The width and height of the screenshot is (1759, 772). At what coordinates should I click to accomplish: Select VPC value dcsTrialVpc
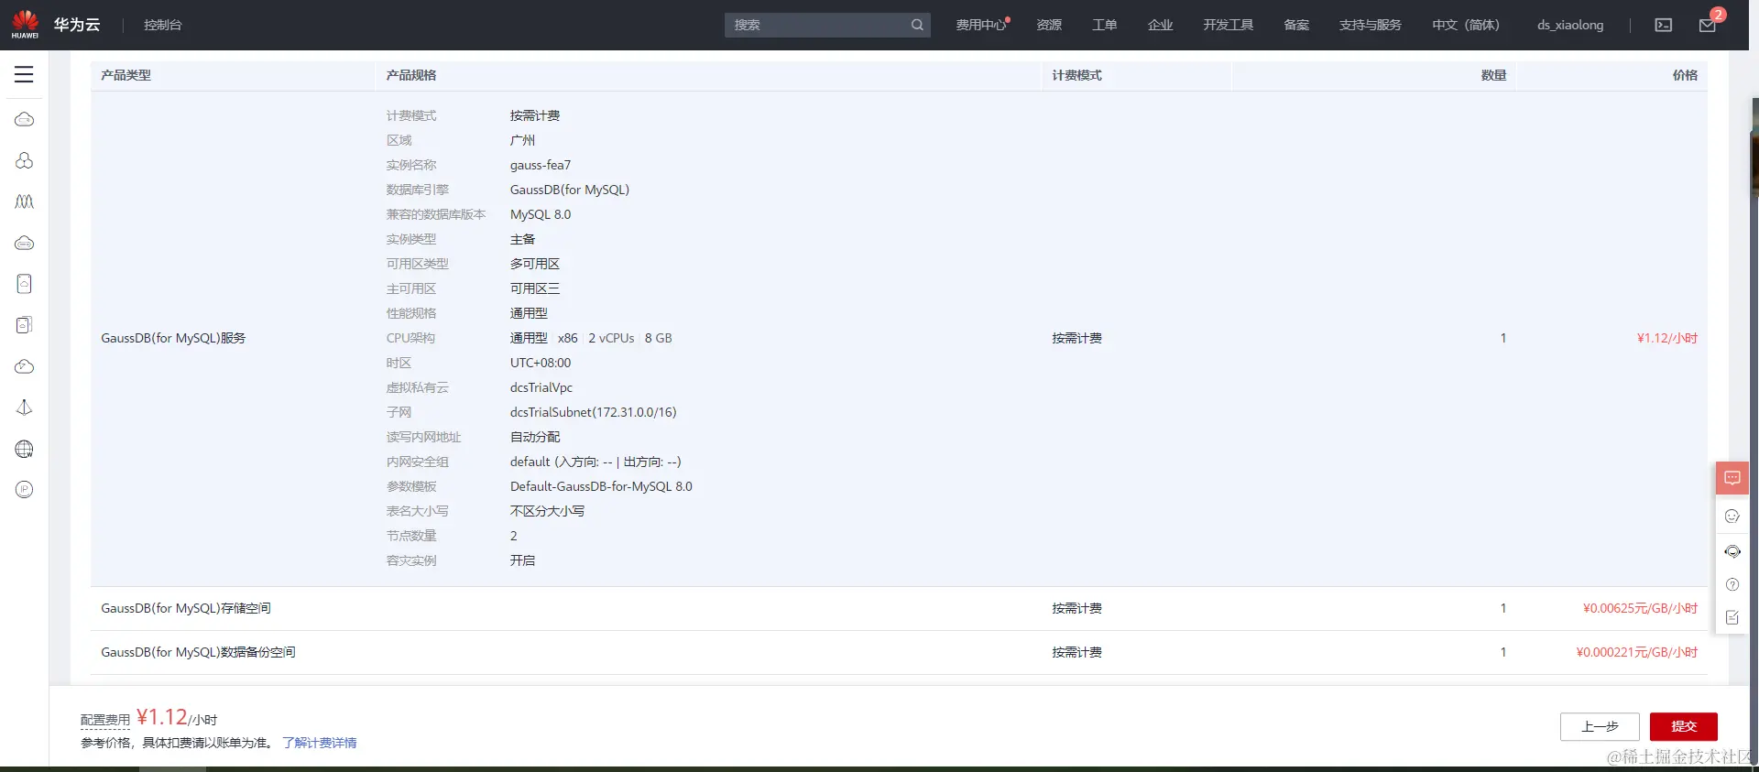(541, 387)
